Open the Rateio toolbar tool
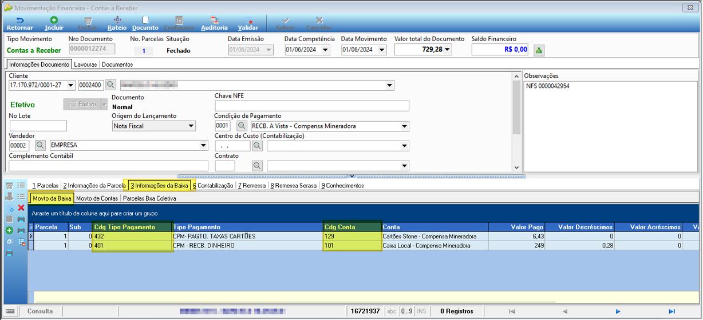The width and height of the screenshot is (703, 320). point(117,23)
